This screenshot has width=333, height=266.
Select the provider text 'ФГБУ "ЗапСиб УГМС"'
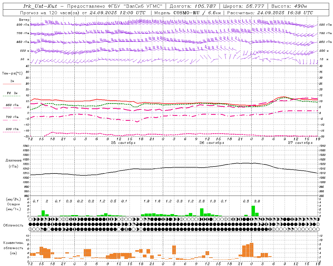point(135,6)
